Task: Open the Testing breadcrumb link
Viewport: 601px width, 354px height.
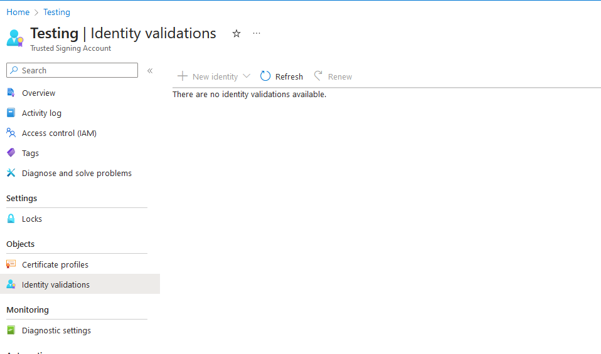Action: click(x=56, y=13)
